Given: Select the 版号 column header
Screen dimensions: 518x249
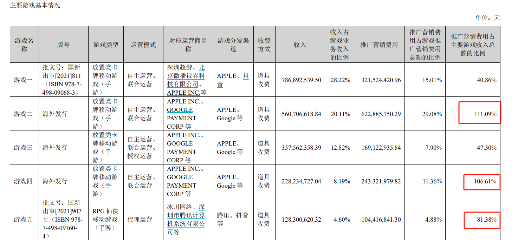Looking at the screenshot, I should [63, 45].
